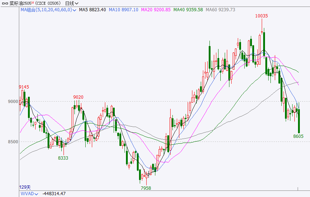Click the 9000 price axis label
Viewport: 310px width, 197px height.
[x=13, y=102]
